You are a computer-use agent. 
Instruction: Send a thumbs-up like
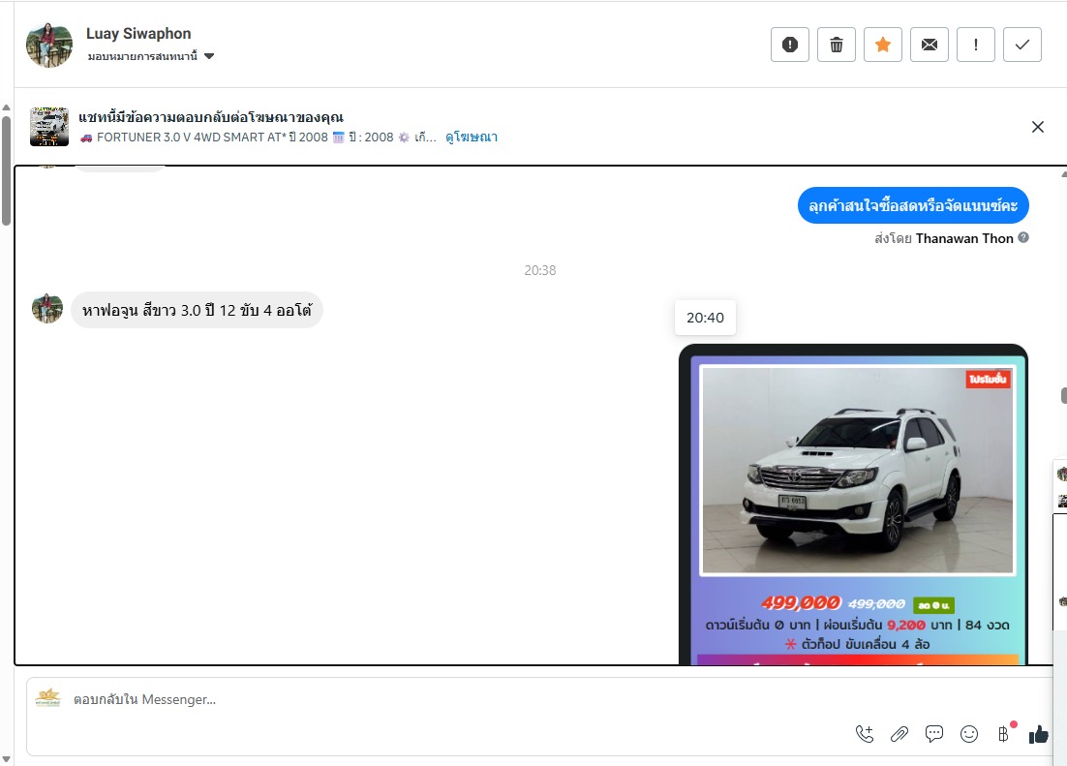1038,734
